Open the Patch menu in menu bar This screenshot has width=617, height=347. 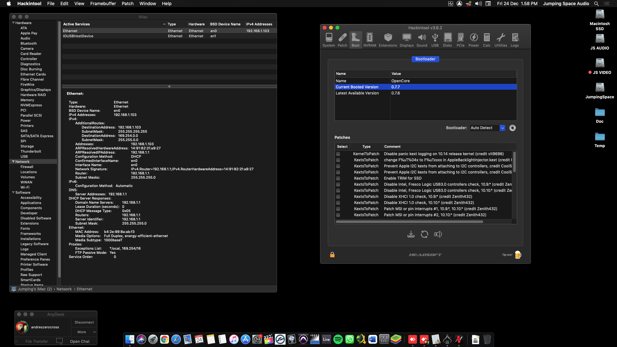[127, 4]
